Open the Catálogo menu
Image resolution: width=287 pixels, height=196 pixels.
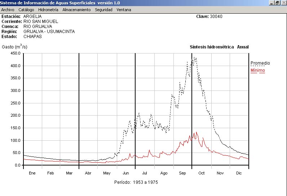point(26,10)
